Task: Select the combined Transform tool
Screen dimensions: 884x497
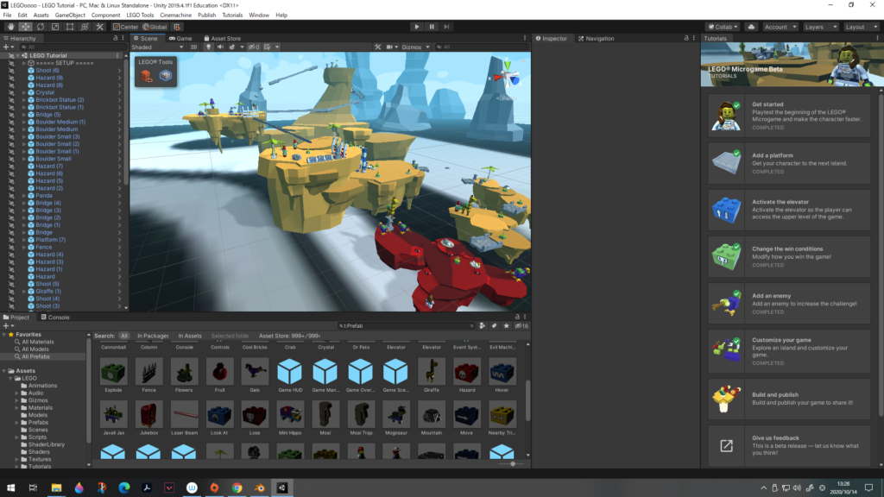Action: click(x=85, y=27)
